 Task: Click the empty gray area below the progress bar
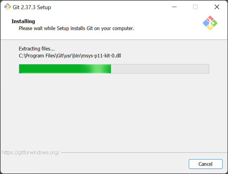[114, 112]
